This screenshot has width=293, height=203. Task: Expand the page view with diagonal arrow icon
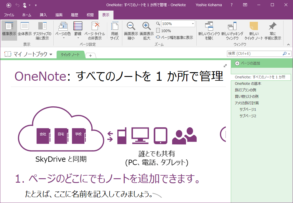[225, 66]
